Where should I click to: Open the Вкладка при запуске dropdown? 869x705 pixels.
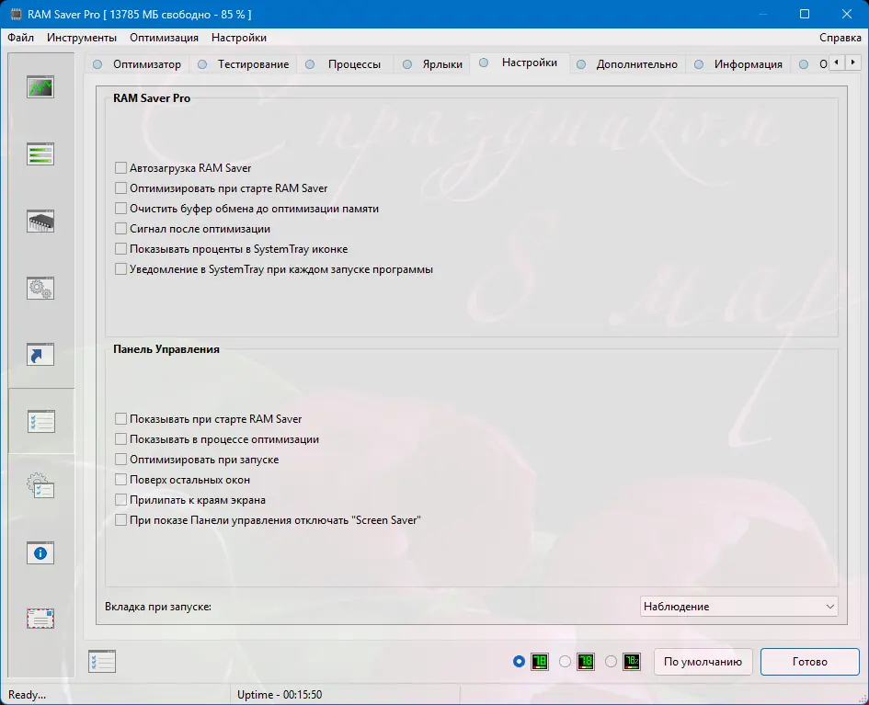[738, 607]
